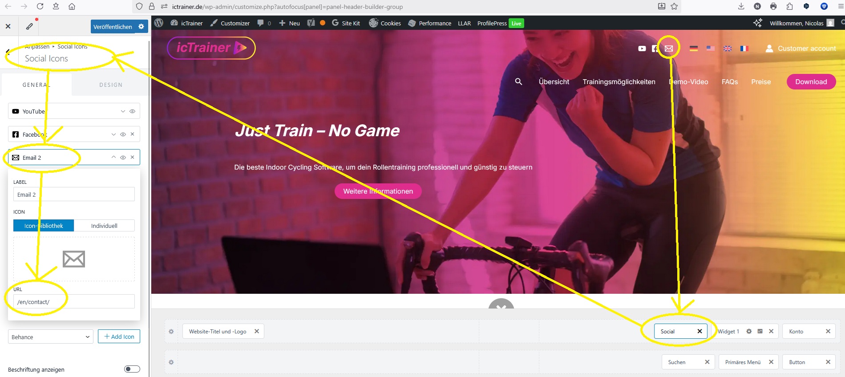This screenshot has height=377, width=845.
Task: Enable the Beschriftung anzeigen switch
Action: 132,369
